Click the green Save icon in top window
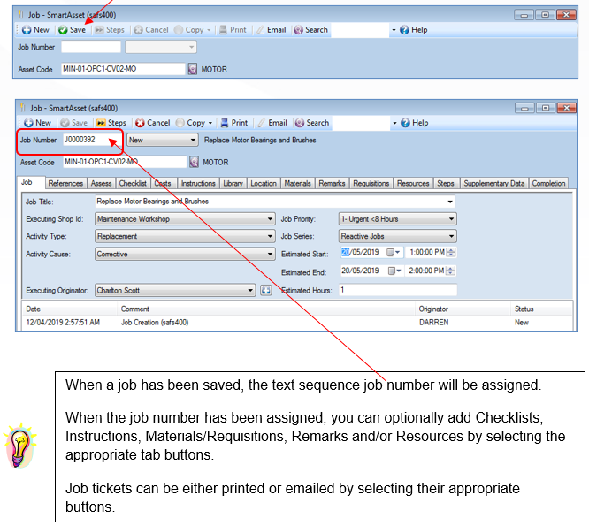 pyautogui.click(x=63, y=30)
